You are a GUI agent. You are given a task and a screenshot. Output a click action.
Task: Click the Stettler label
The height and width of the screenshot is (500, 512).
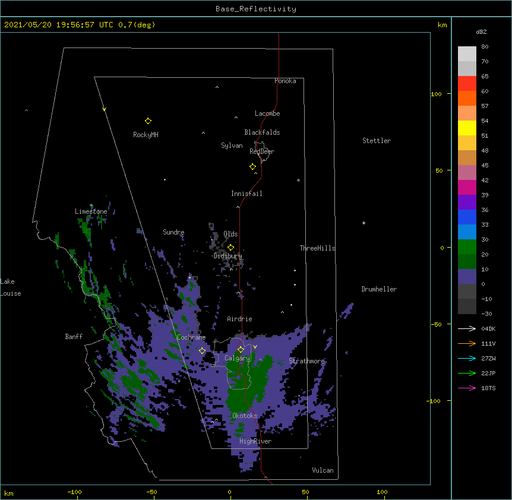(377, 141)
